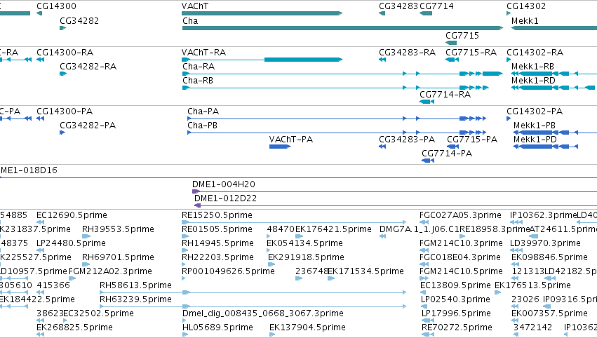597x338 pixels.
Task: Click the RE01505.5prime EST label
Action: (x=217, y=229)
